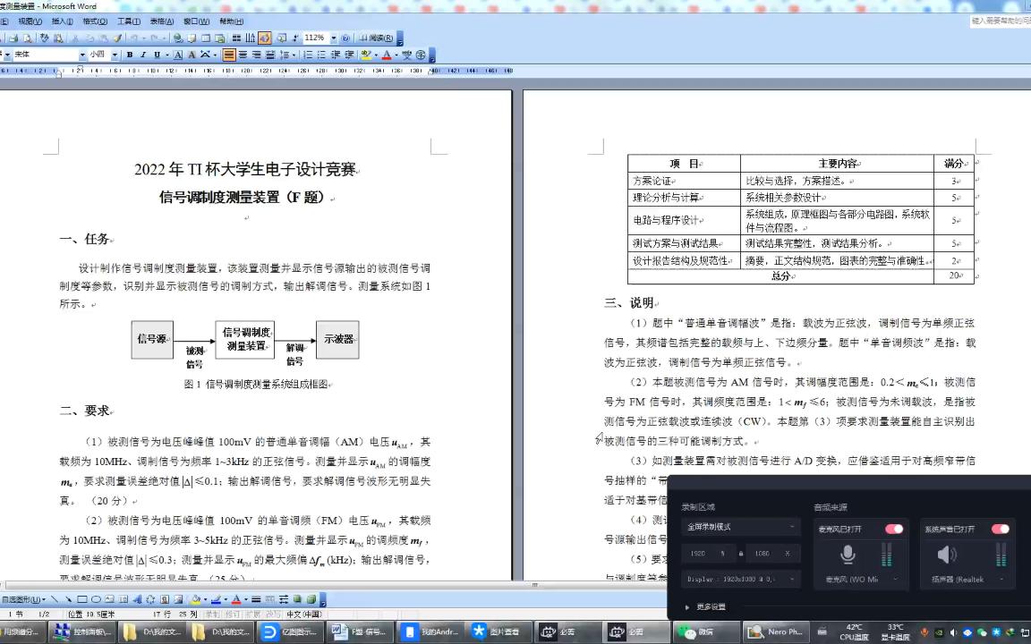Disable the 系统声音已打开 system sound toggle
Image resolution: width=1031 pixels, height=644 pixels.
(x=999, y=529)
